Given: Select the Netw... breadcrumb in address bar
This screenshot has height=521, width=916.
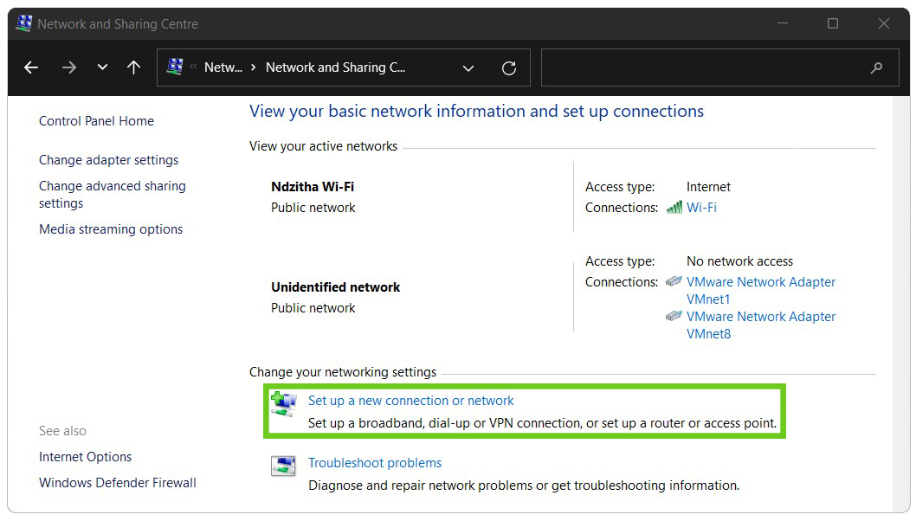Looking at the screenshot, I should 223,68.
